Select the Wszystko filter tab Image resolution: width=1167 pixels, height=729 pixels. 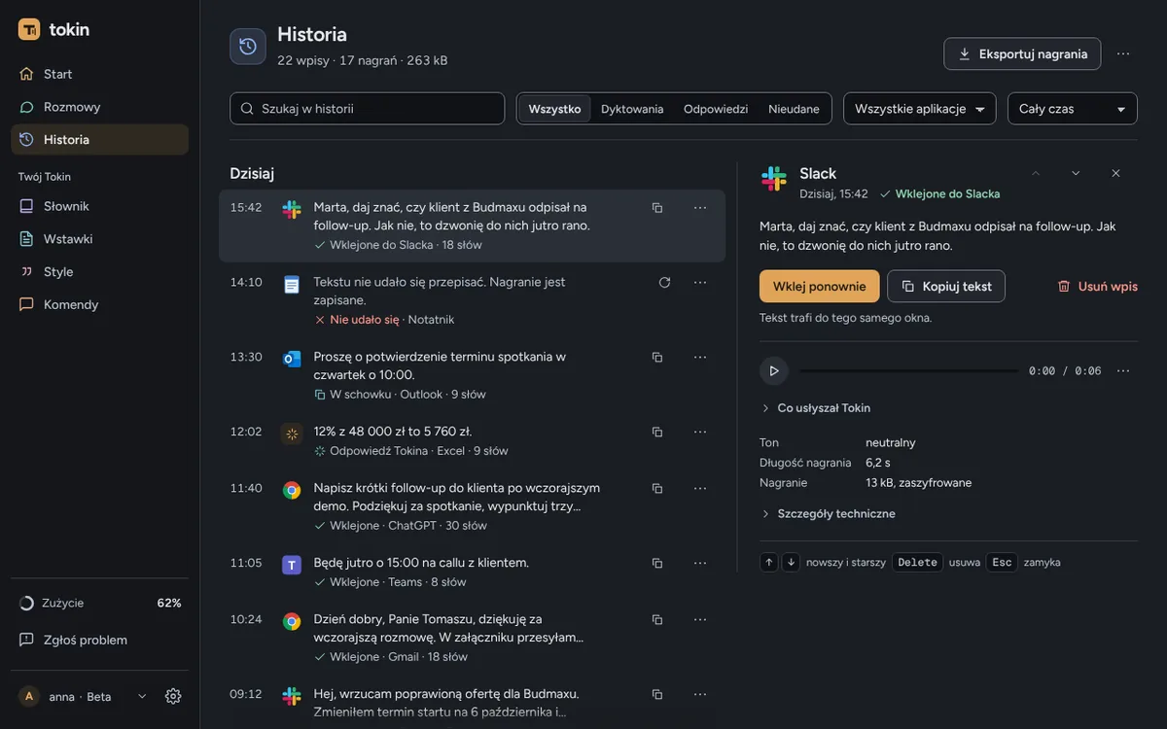(x=554, y=109)
